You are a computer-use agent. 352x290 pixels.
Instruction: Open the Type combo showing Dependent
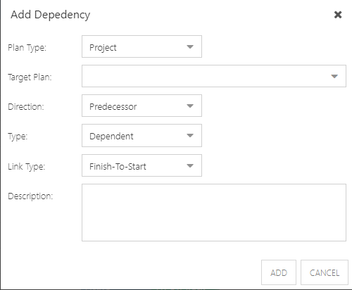[x=142, y=136]
